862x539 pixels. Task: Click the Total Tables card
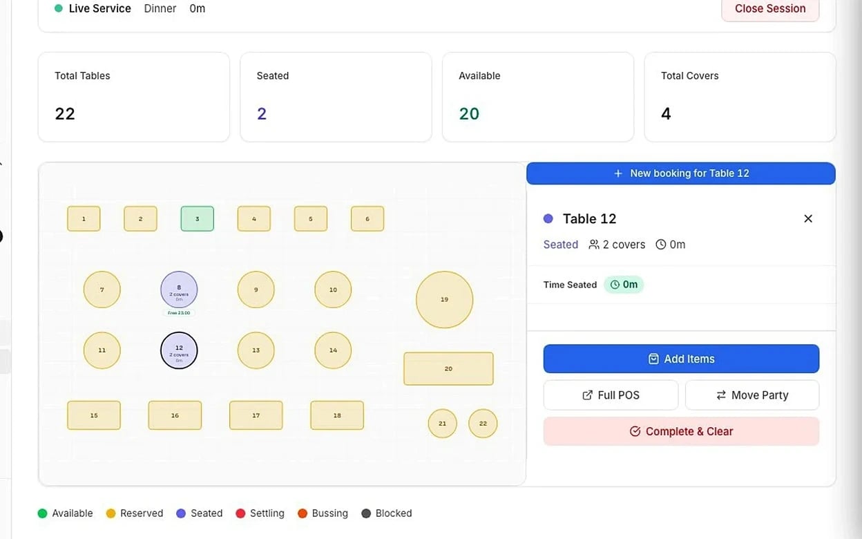pyautogui.click(x=134, y=97)
